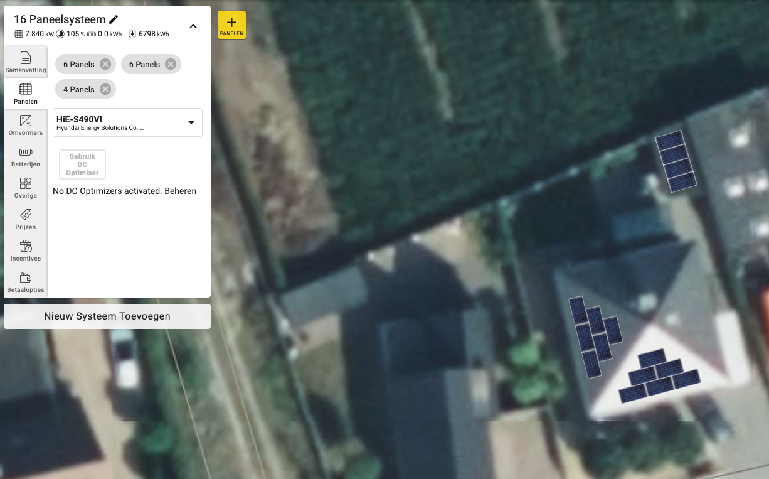Viewport: 769px width, 479px height.
Task: Open the Samenvatting summary tab
Action: (x=26, y=62)
